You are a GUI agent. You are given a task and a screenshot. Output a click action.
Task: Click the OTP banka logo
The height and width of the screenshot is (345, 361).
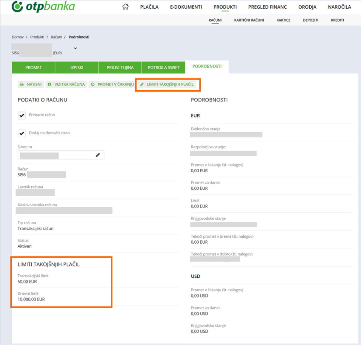click(43, 7)
